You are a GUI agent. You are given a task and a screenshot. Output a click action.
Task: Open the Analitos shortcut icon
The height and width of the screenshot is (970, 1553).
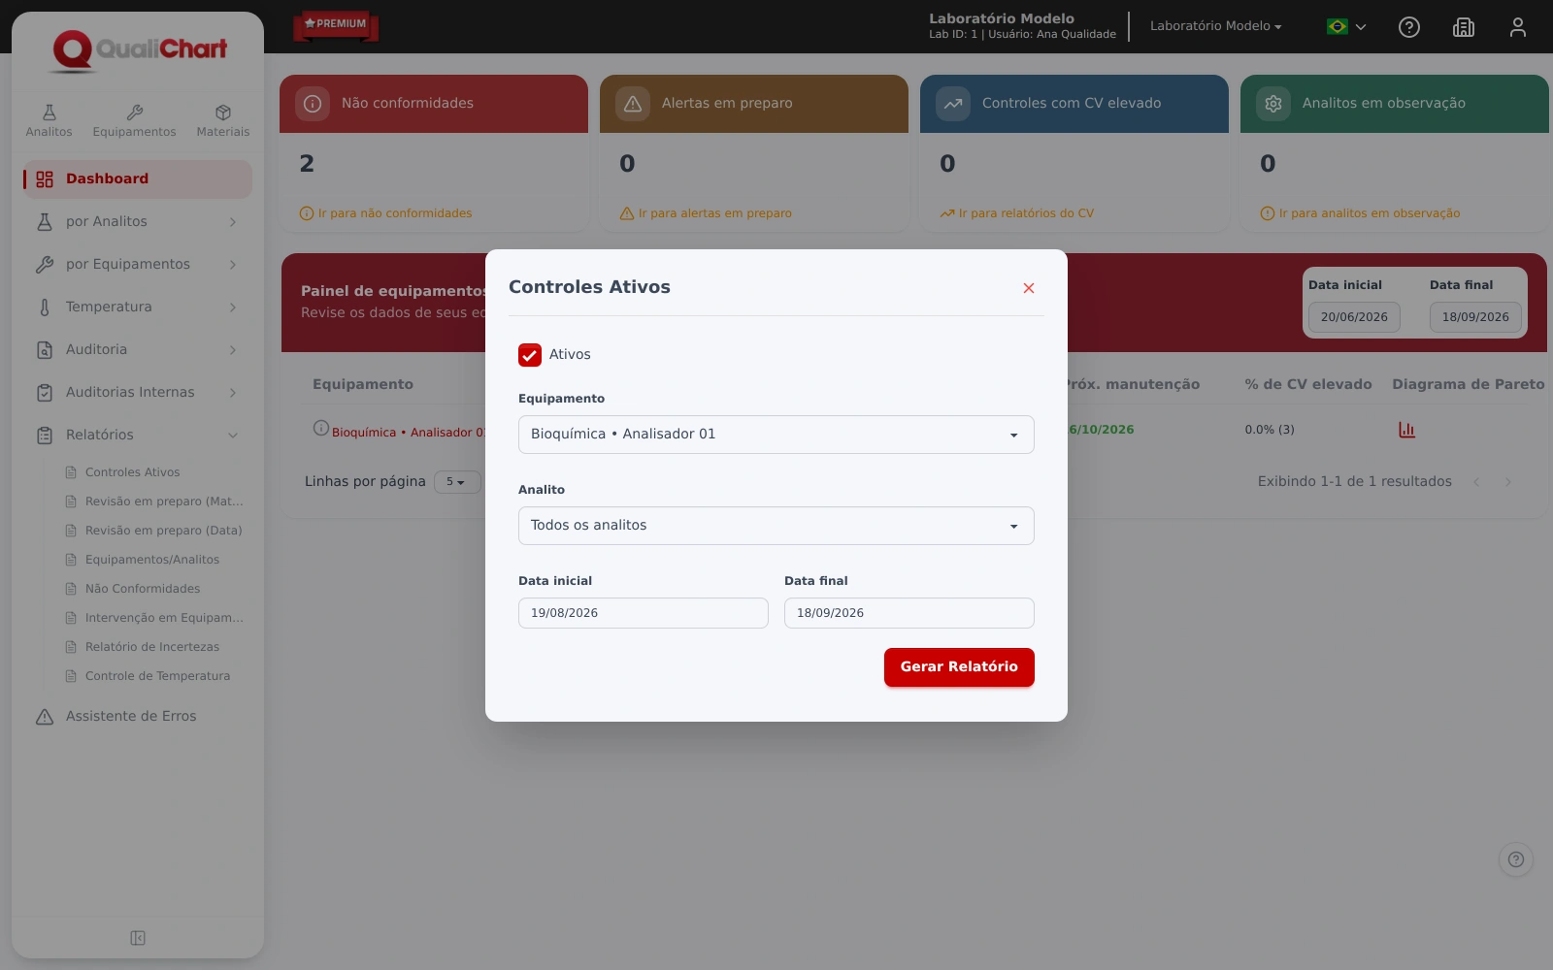click(49, 120)
